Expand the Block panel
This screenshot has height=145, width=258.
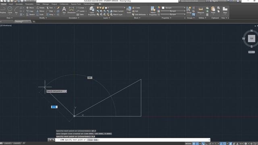[137, 18]
